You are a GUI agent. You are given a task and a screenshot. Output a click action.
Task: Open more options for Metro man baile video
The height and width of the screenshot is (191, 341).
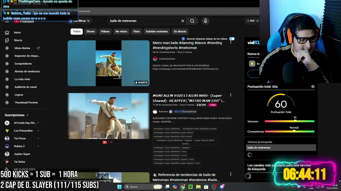(231, 42)
